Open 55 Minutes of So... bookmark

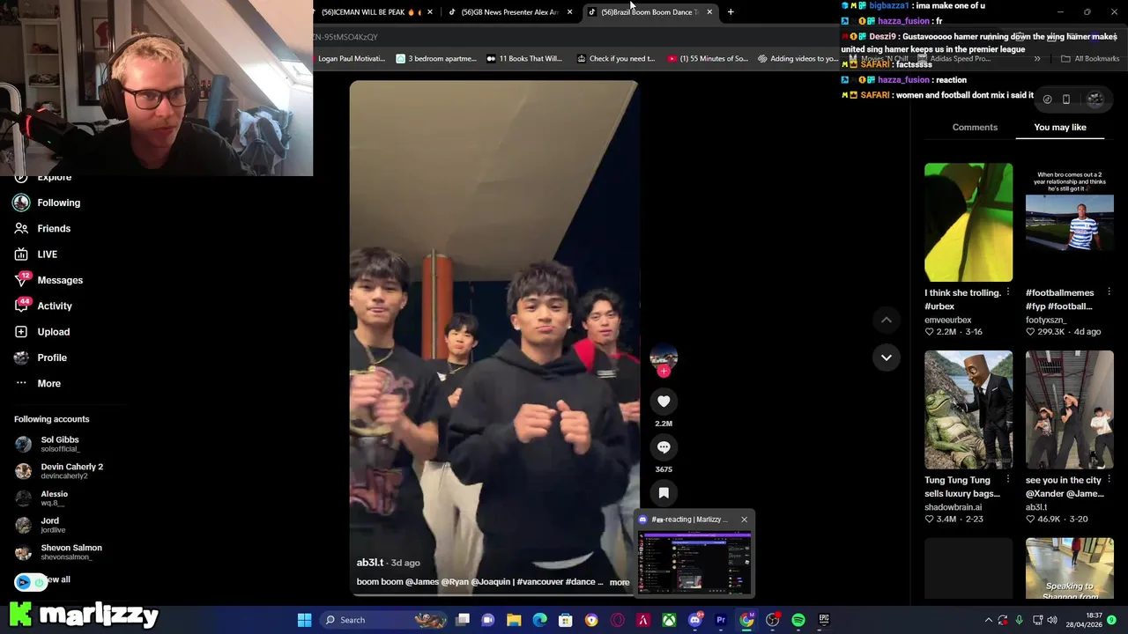point(708,59)
